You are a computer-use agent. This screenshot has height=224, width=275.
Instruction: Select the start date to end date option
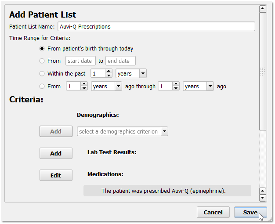(42, 61)
